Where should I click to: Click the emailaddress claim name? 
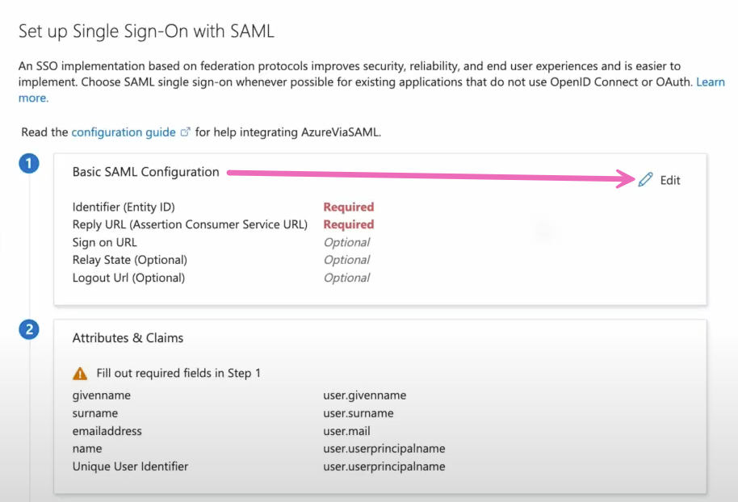coord(107,431)
